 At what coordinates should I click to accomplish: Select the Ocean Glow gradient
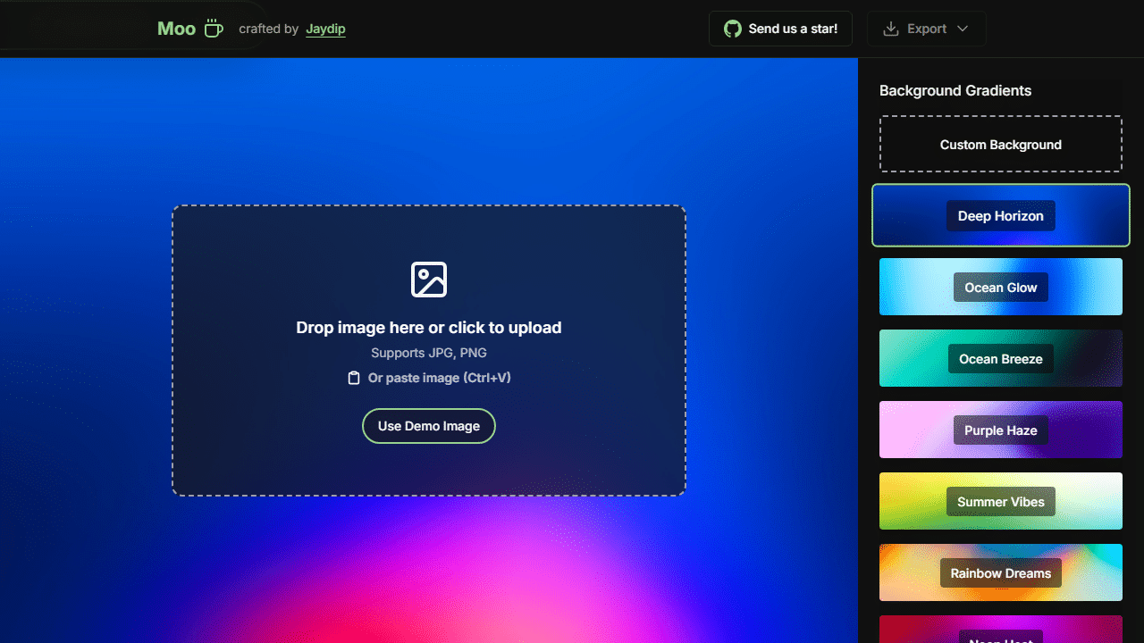1001,287
